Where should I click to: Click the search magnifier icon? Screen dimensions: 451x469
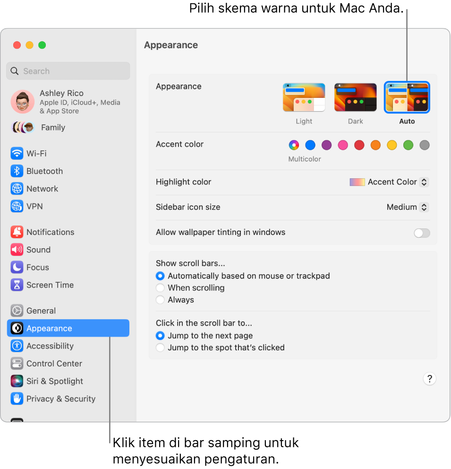click(15, 71)
